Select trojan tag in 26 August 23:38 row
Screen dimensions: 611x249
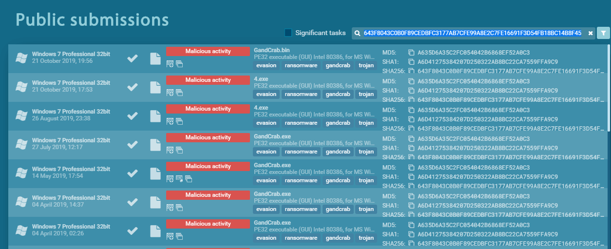point(366,123)
